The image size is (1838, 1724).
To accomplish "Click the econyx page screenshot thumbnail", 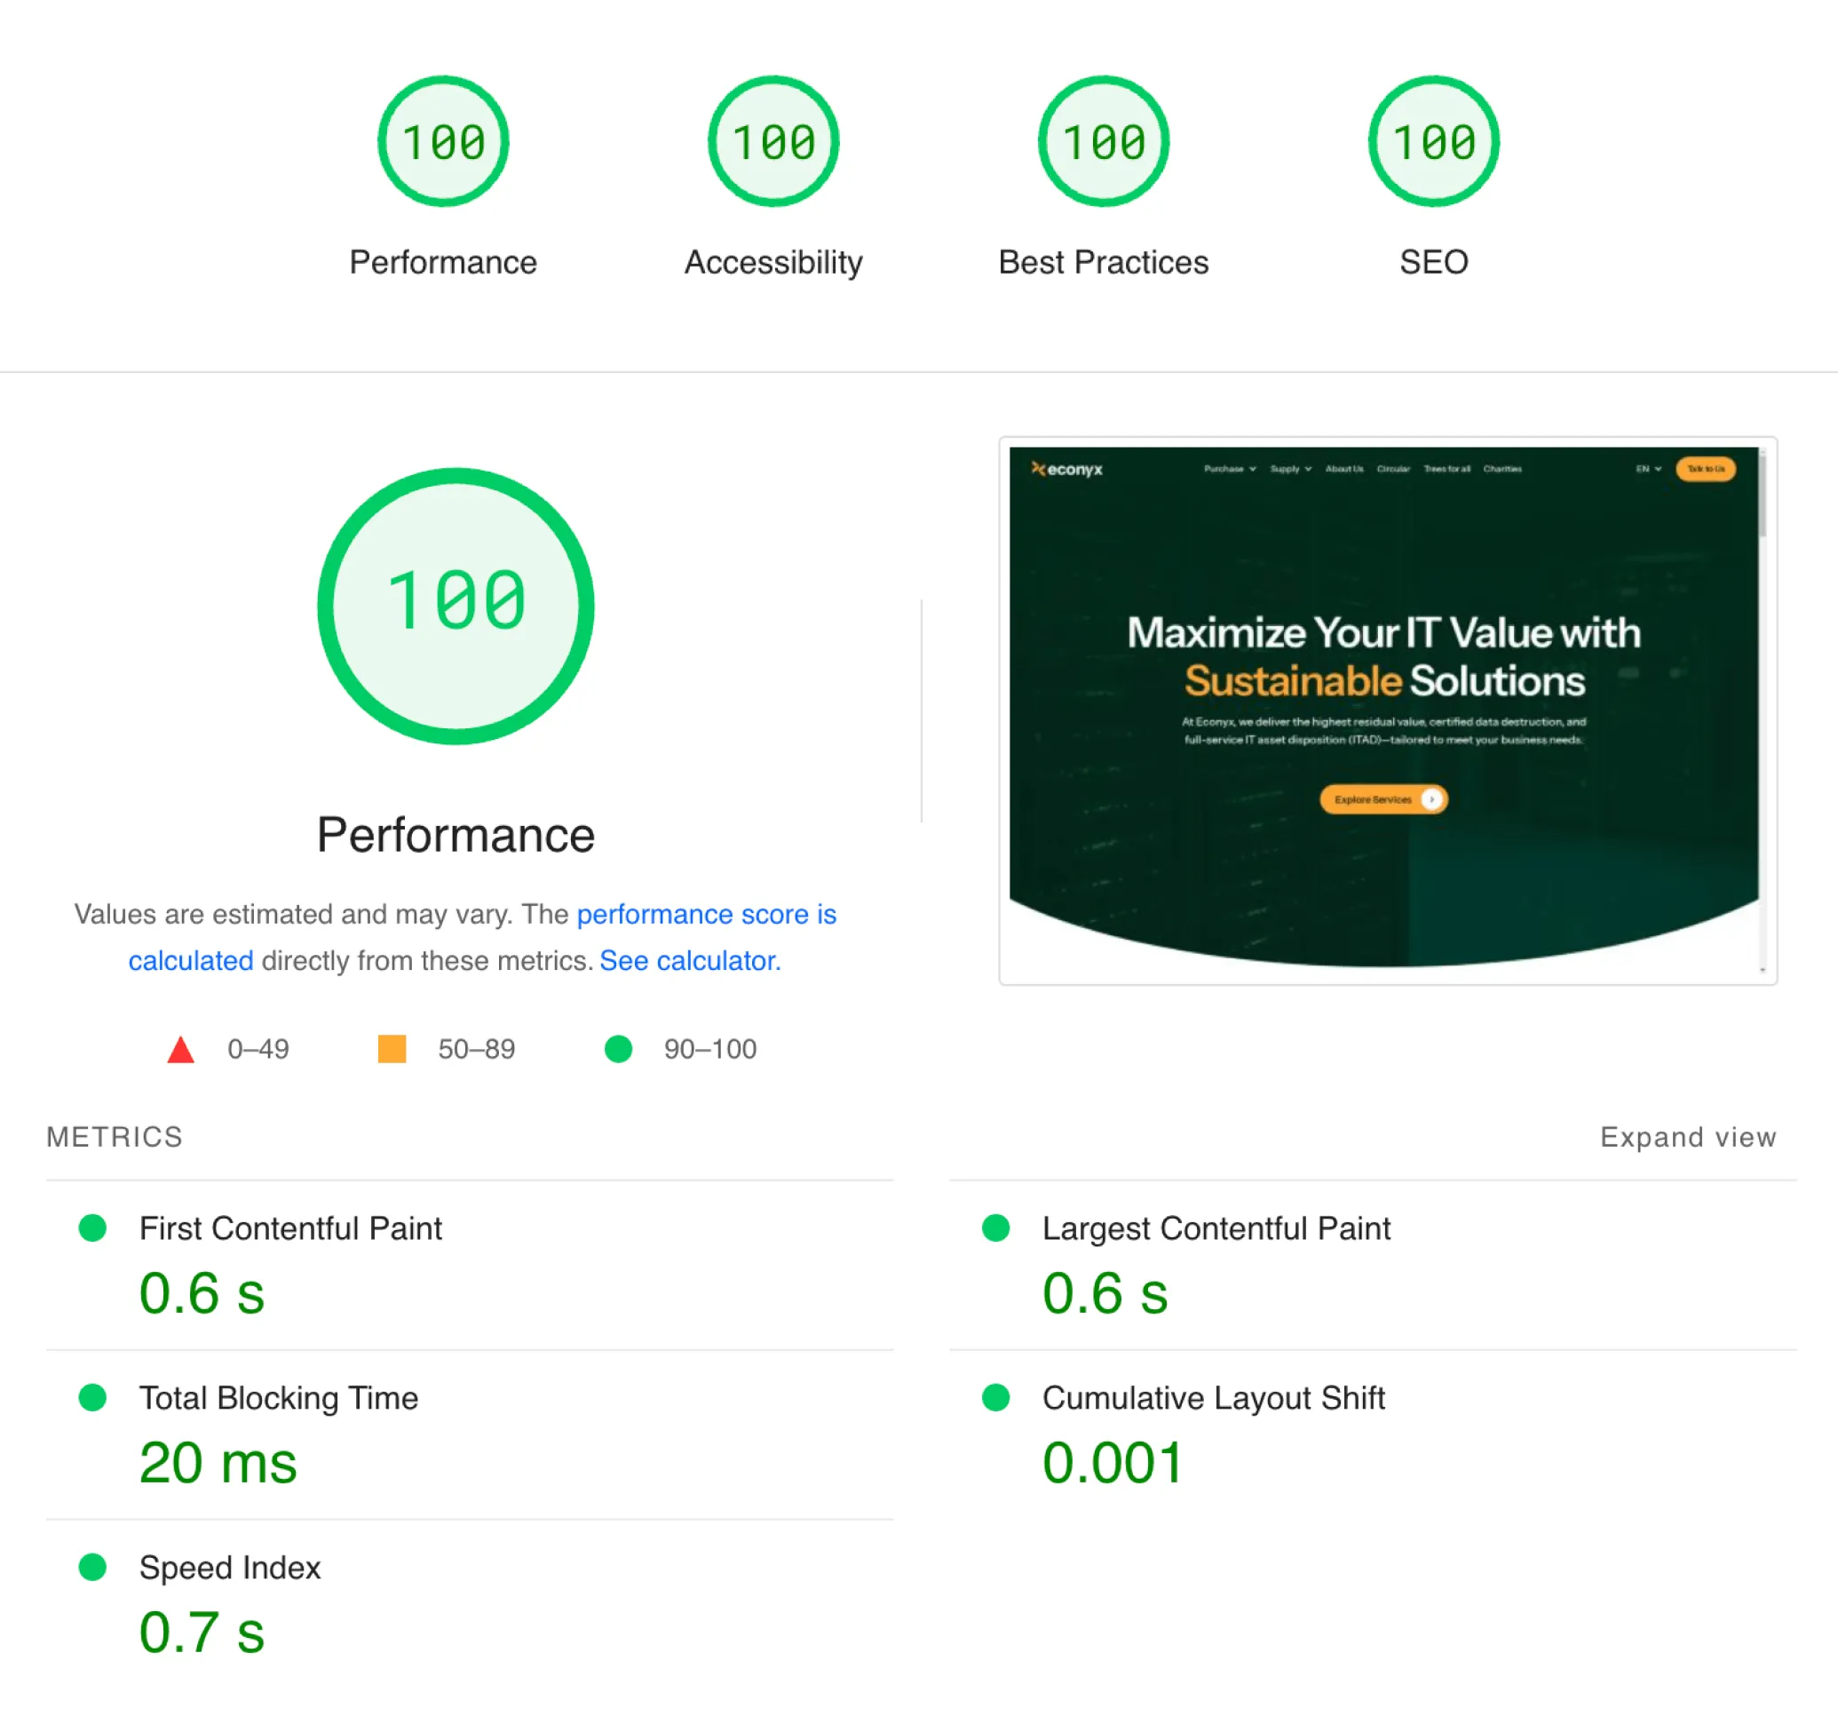I will coord(1383,709).
